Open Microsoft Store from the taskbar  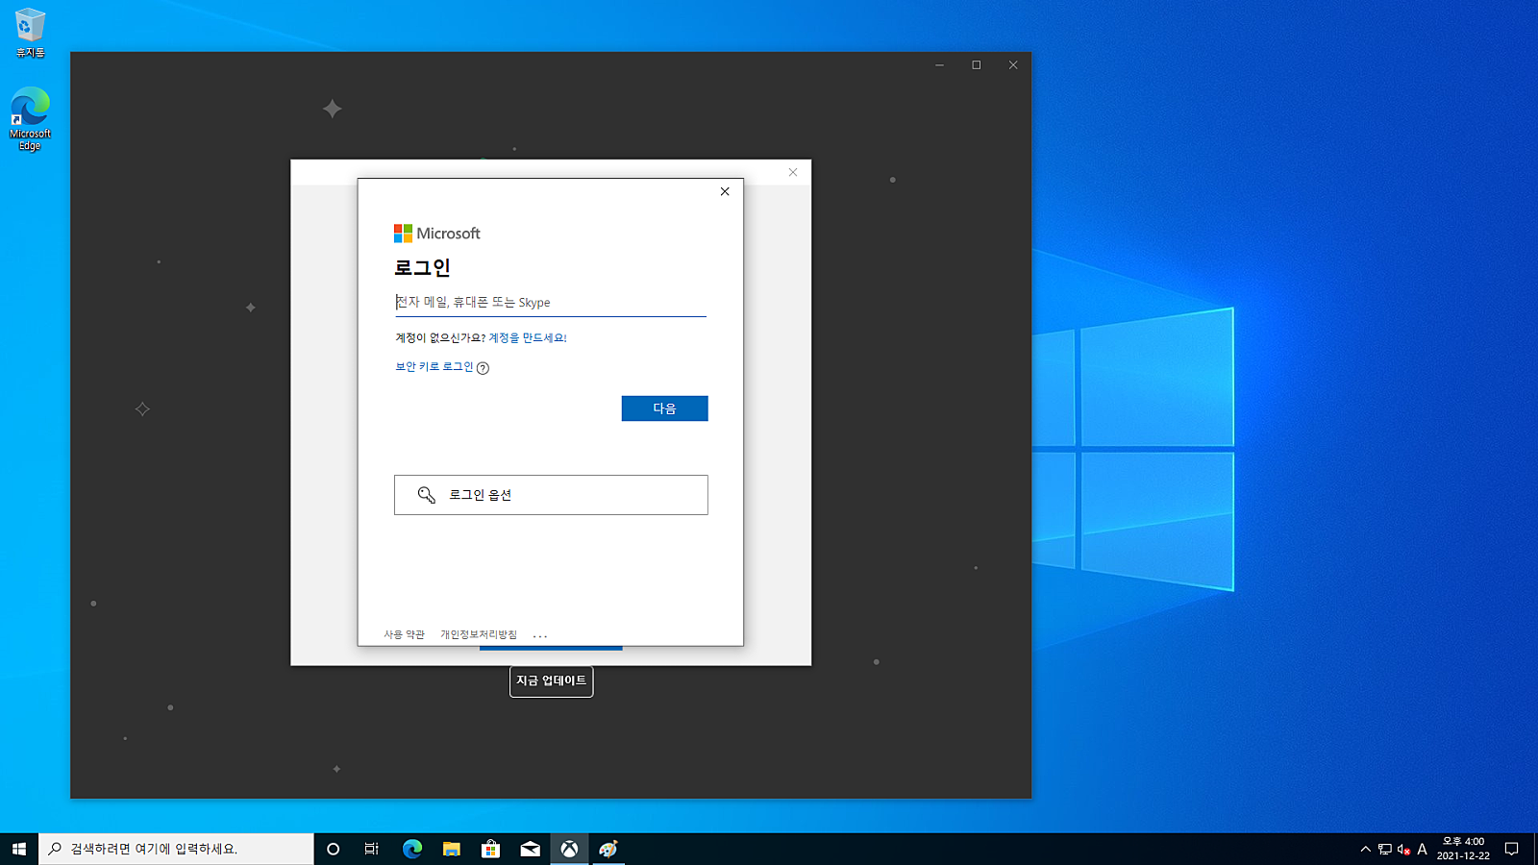[x=491, y=849]
